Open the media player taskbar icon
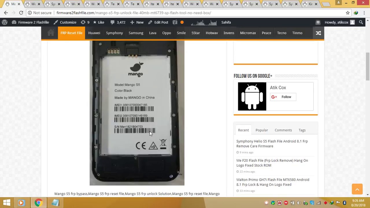Screen dimensions: 370x208 point(21,203)
